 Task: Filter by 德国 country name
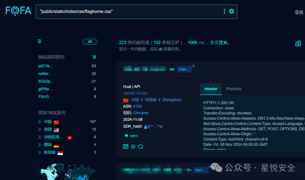coord(48,145)
